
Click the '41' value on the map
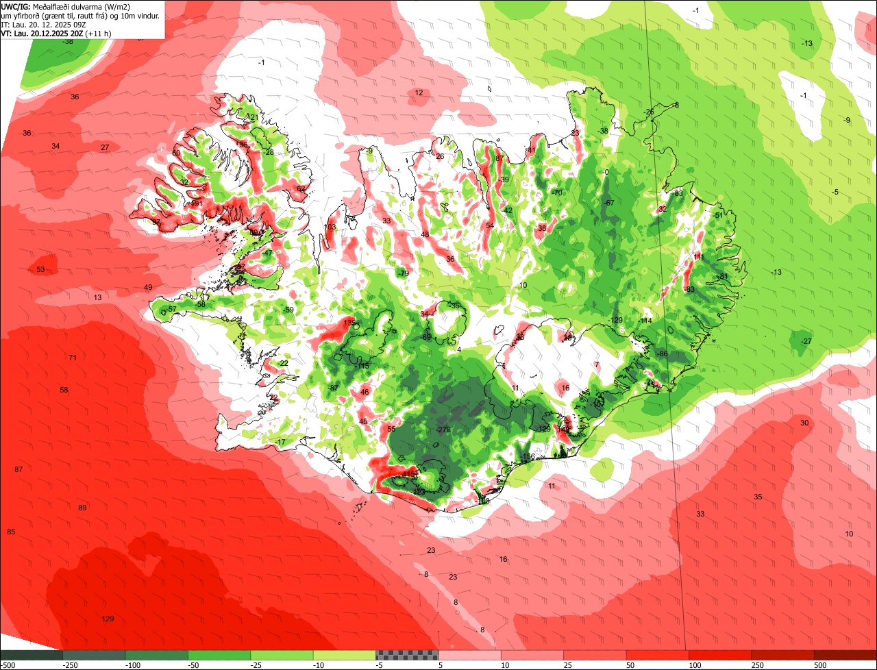point(531,151)
